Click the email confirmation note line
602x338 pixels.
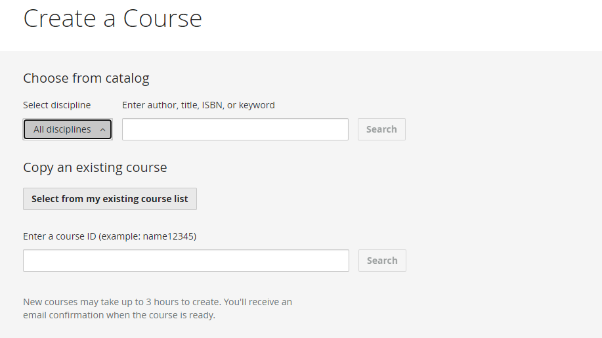(x=119, y=315)
